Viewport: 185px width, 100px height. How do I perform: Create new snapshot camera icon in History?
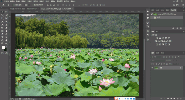(177, 28)
